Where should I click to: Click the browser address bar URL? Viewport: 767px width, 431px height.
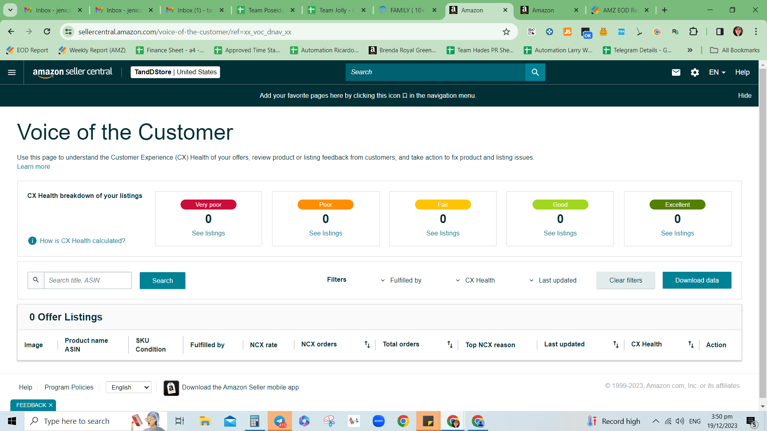pos(185,32)
